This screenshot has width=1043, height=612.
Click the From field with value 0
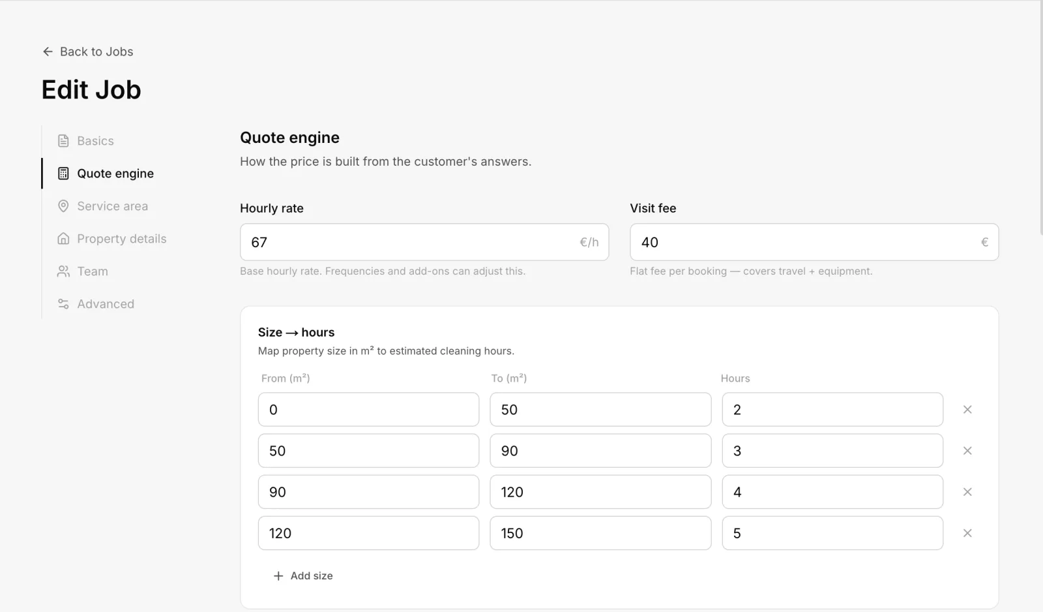[x=368, y=410]
